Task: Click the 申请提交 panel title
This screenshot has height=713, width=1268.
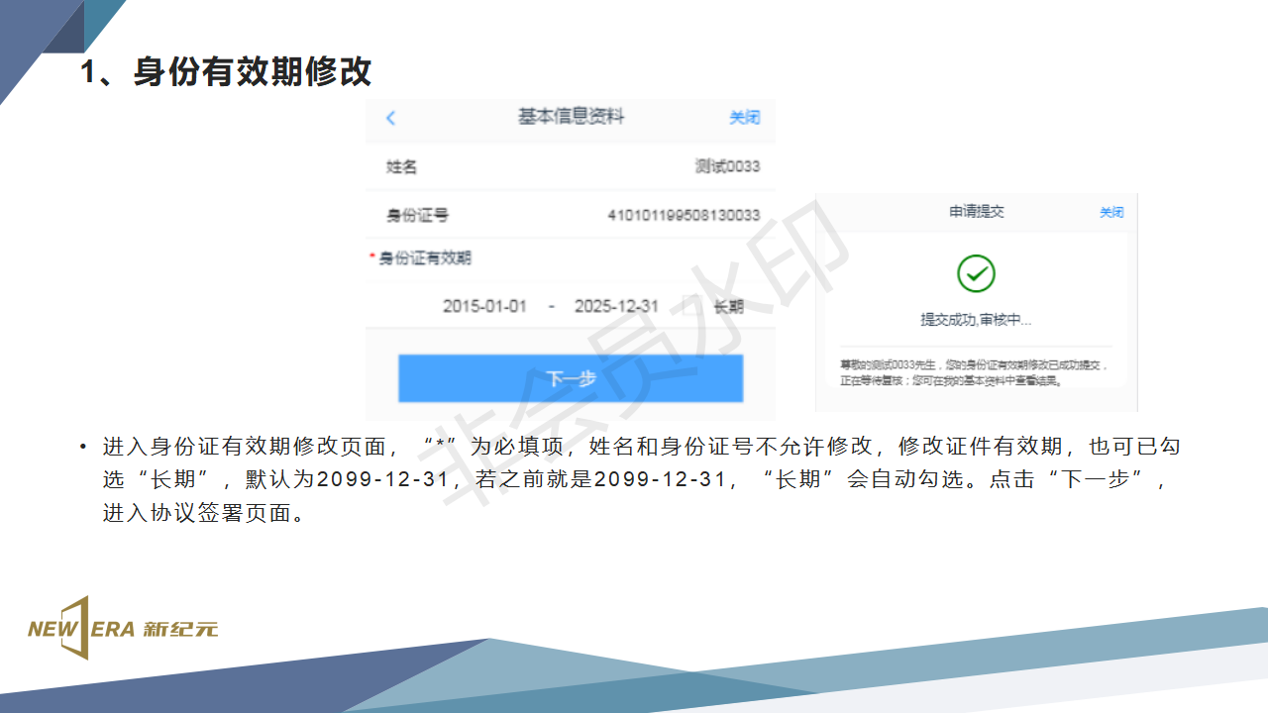Action: (x=977, y=212)
